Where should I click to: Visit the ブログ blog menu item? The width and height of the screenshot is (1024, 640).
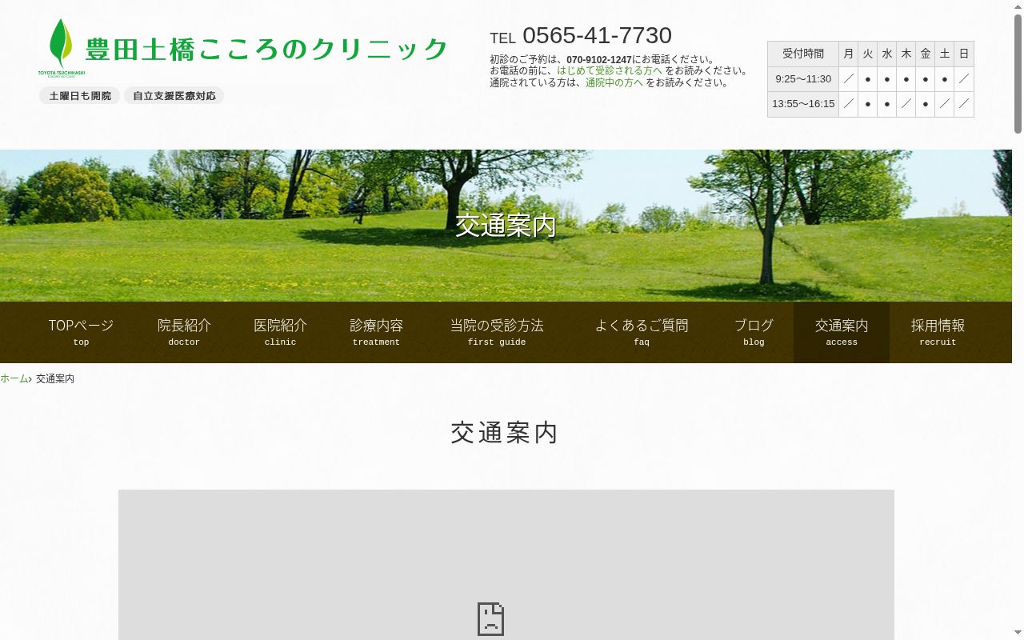click(x=754, y=333)
